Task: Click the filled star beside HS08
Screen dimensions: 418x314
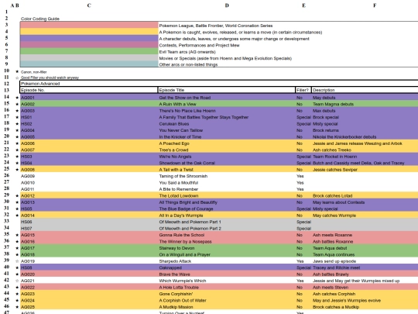Action: tap(17, 267)
